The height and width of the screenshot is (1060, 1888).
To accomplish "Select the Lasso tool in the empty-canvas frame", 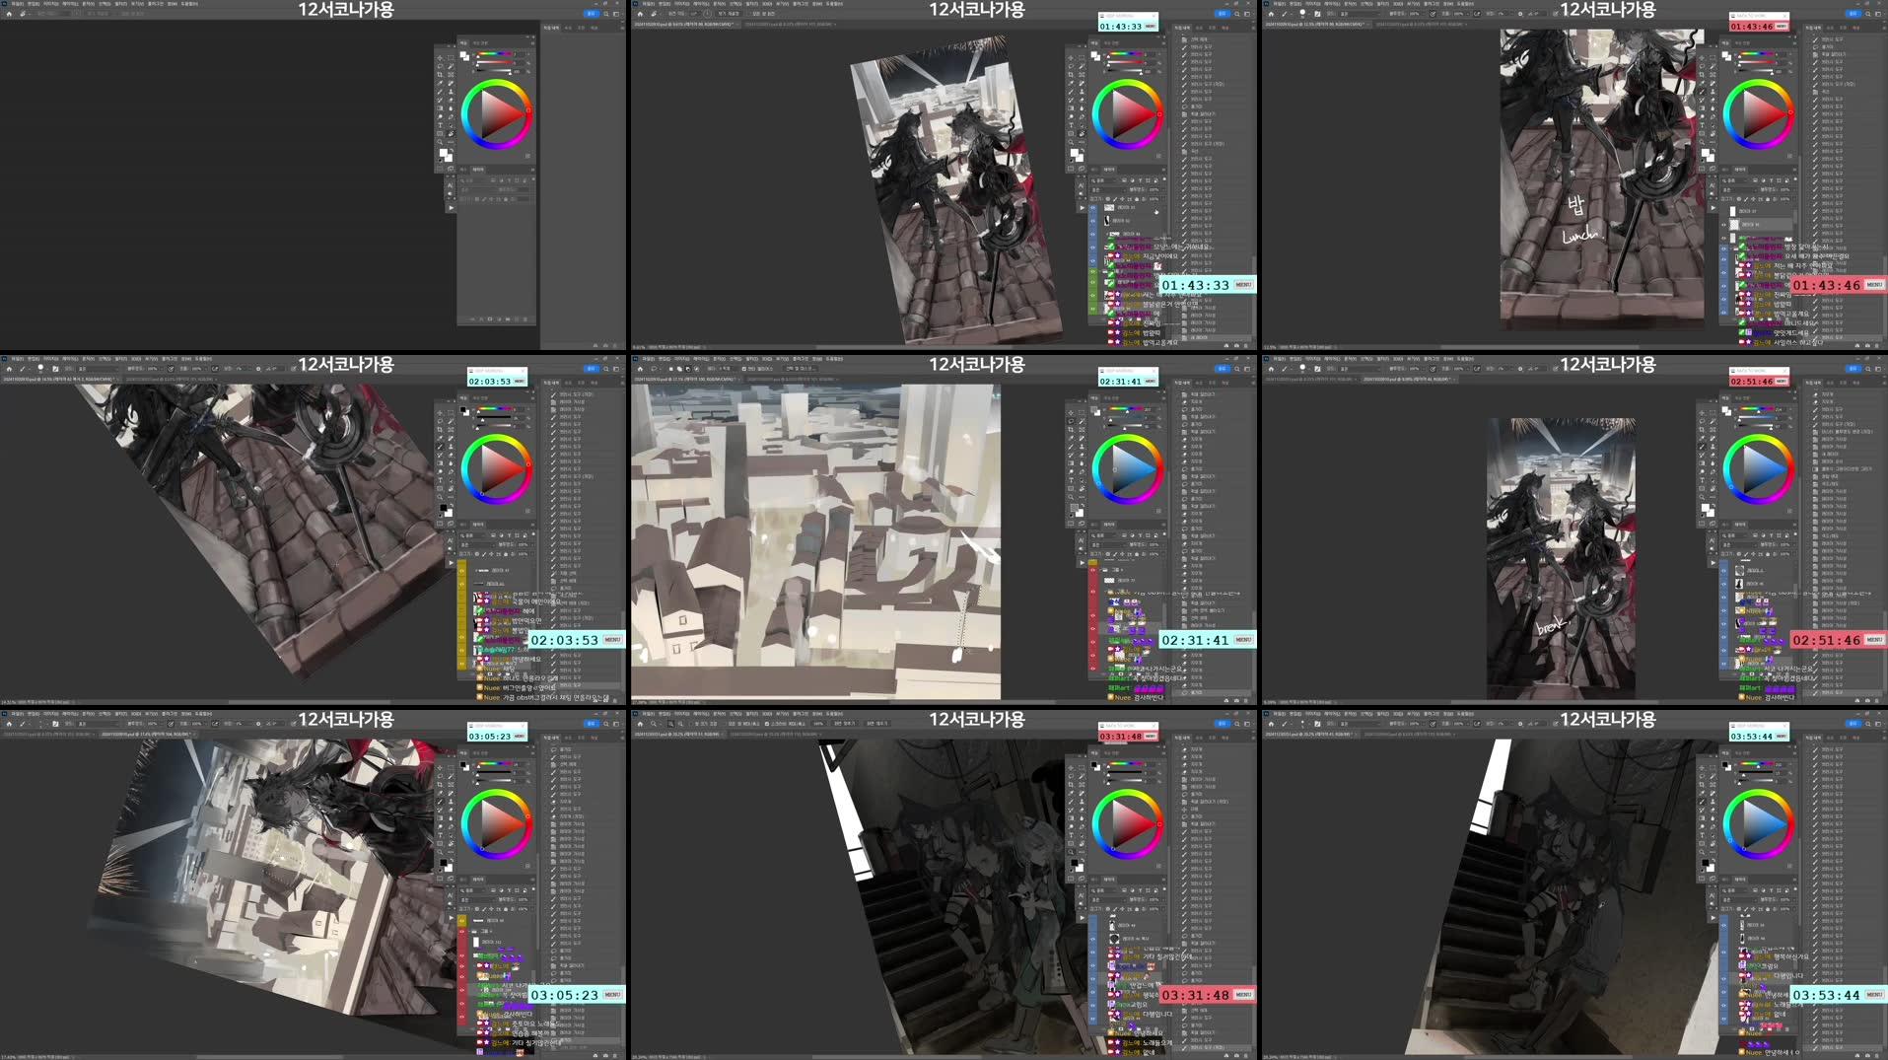I will click(440, 66).
